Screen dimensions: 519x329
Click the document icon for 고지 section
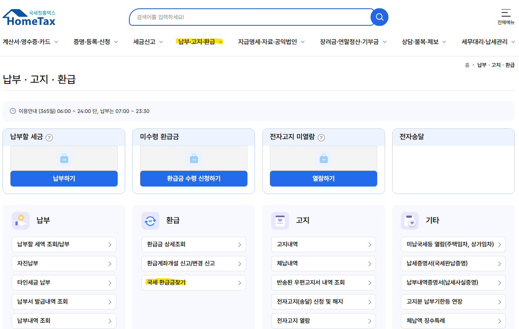click(280, 220)
